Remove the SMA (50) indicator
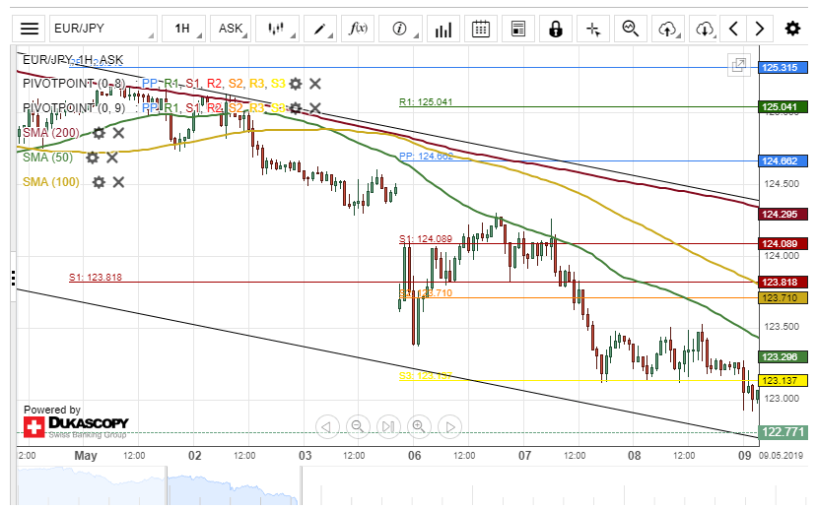817x509 pixels. [112, 158]
